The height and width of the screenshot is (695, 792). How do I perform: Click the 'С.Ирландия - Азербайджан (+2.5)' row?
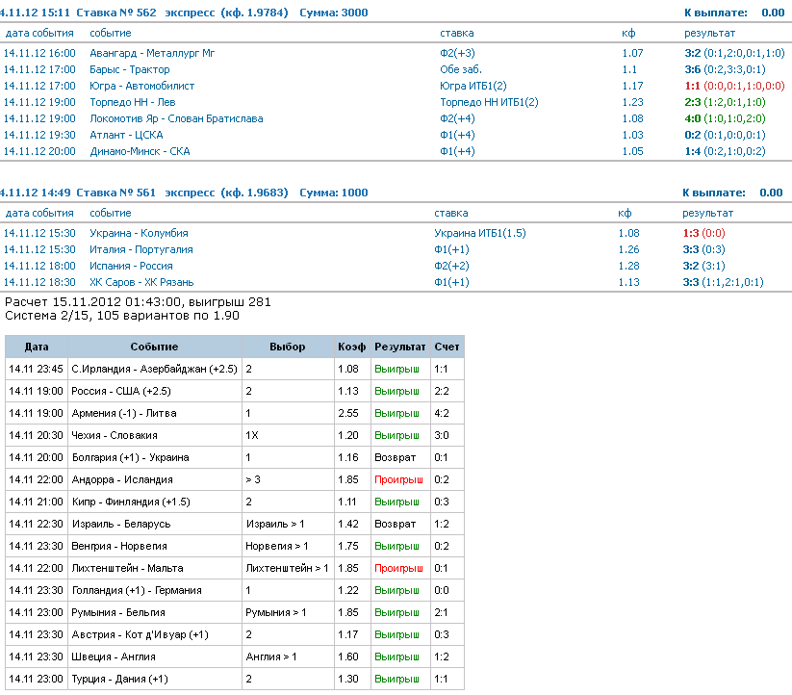click(235, 369)
